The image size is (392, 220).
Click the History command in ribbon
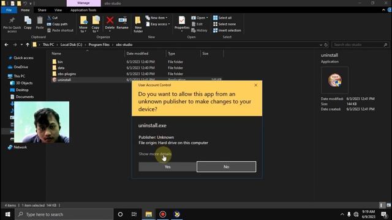tap(199, 31)
